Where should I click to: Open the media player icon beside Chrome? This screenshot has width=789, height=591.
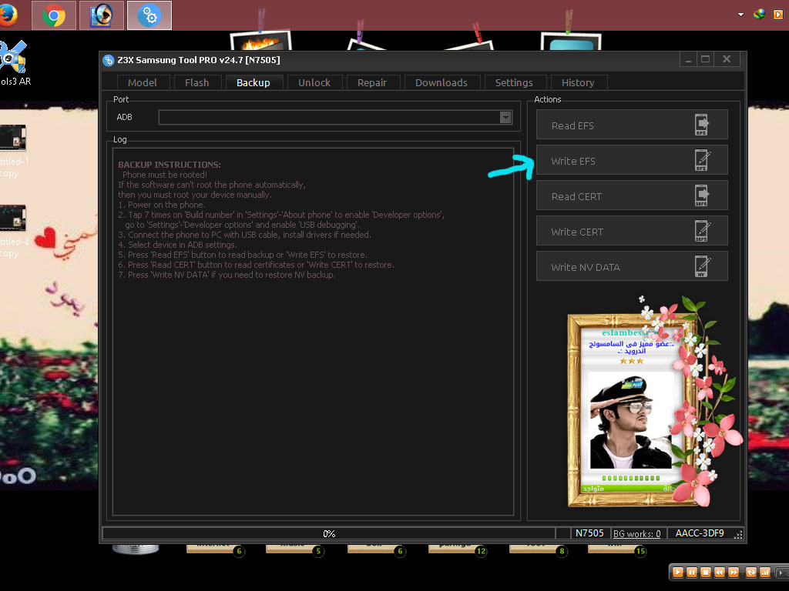point(101,15)
